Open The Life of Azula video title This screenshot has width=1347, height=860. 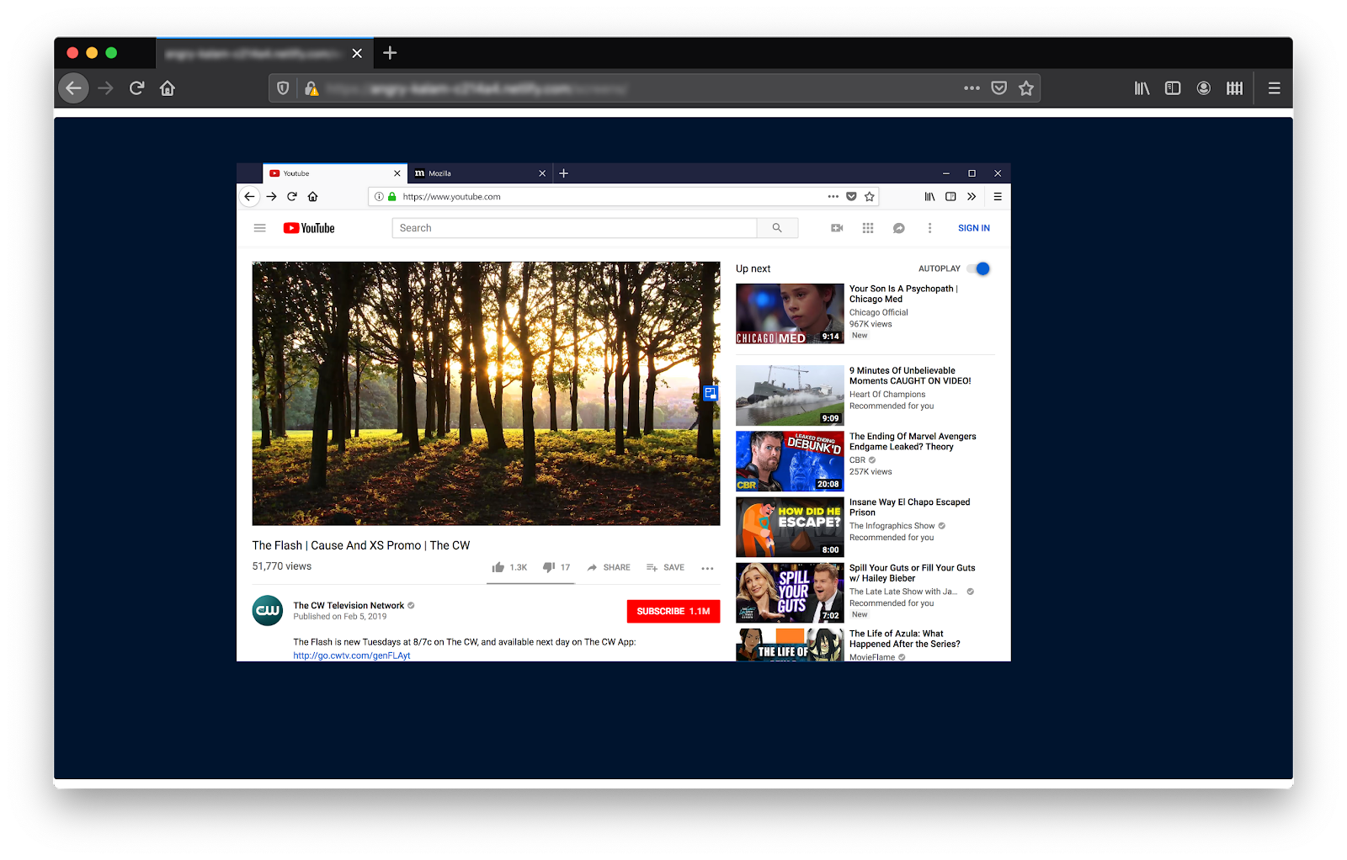click(x=904, y=639)
